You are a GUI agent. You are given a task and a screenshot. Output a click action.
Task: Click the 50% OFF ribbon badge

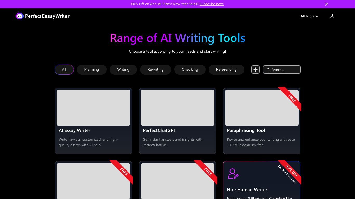pyautogui.click(x=292, y=171)
